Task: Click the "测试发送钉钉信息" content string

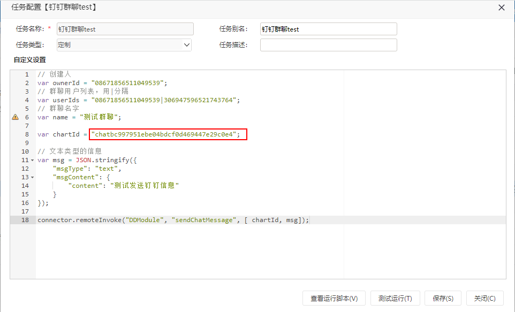Action: pyautogui.click(x=145, y=186)
